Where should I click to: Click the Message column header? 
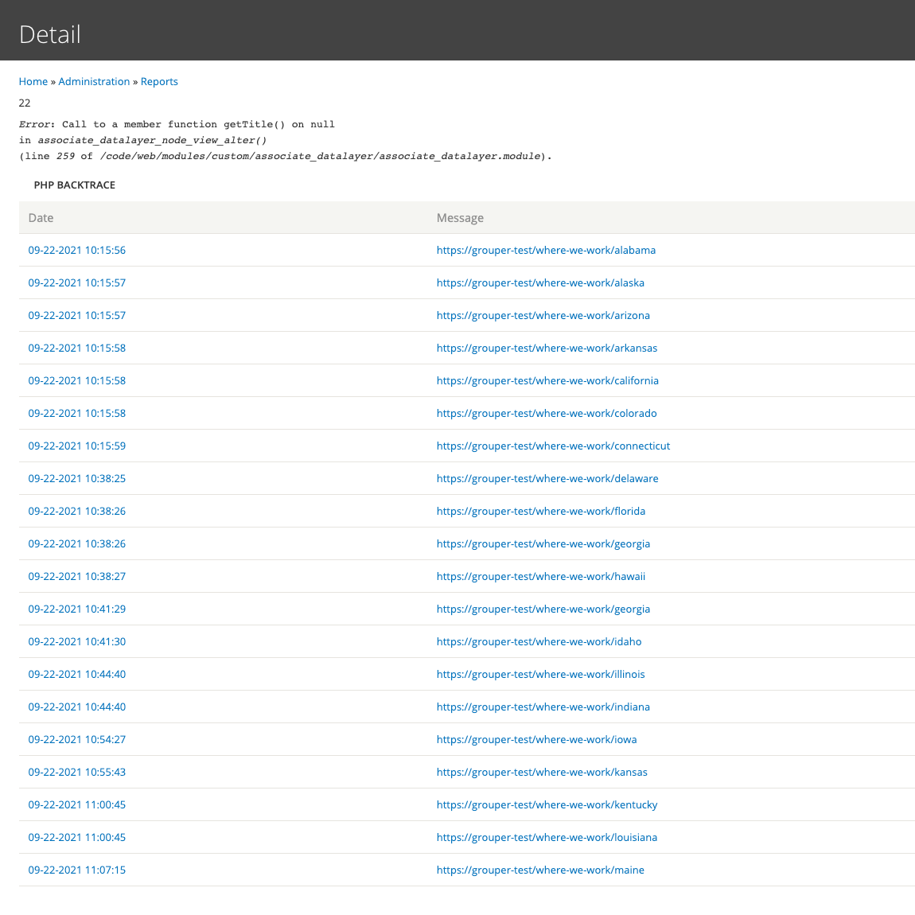(x=461, y=218)
